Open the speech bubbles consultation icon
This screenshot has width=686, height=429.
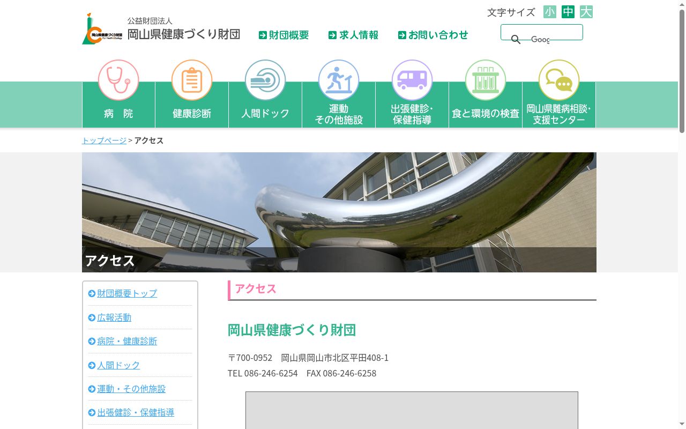tap(559, 80)
